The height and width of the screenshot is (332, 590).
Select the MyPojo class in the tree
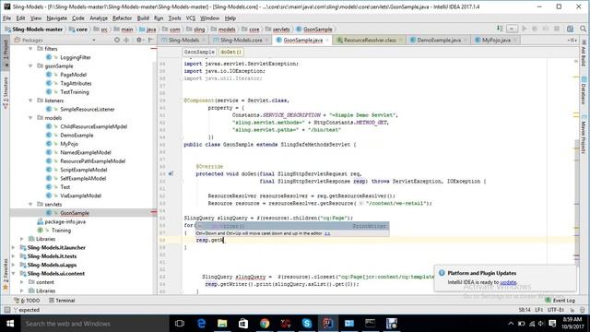pos(69,144)
